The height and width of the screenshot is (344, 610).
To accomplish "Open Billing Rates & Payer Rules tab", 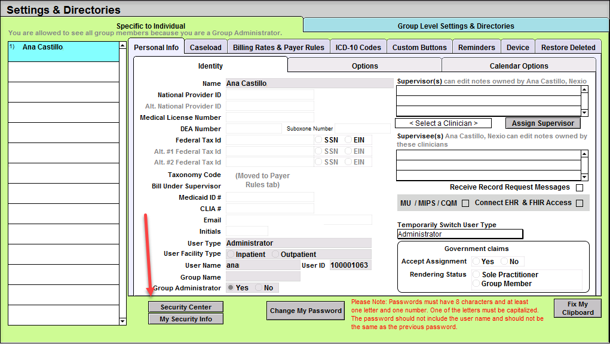I will click(x=278, y=48).
